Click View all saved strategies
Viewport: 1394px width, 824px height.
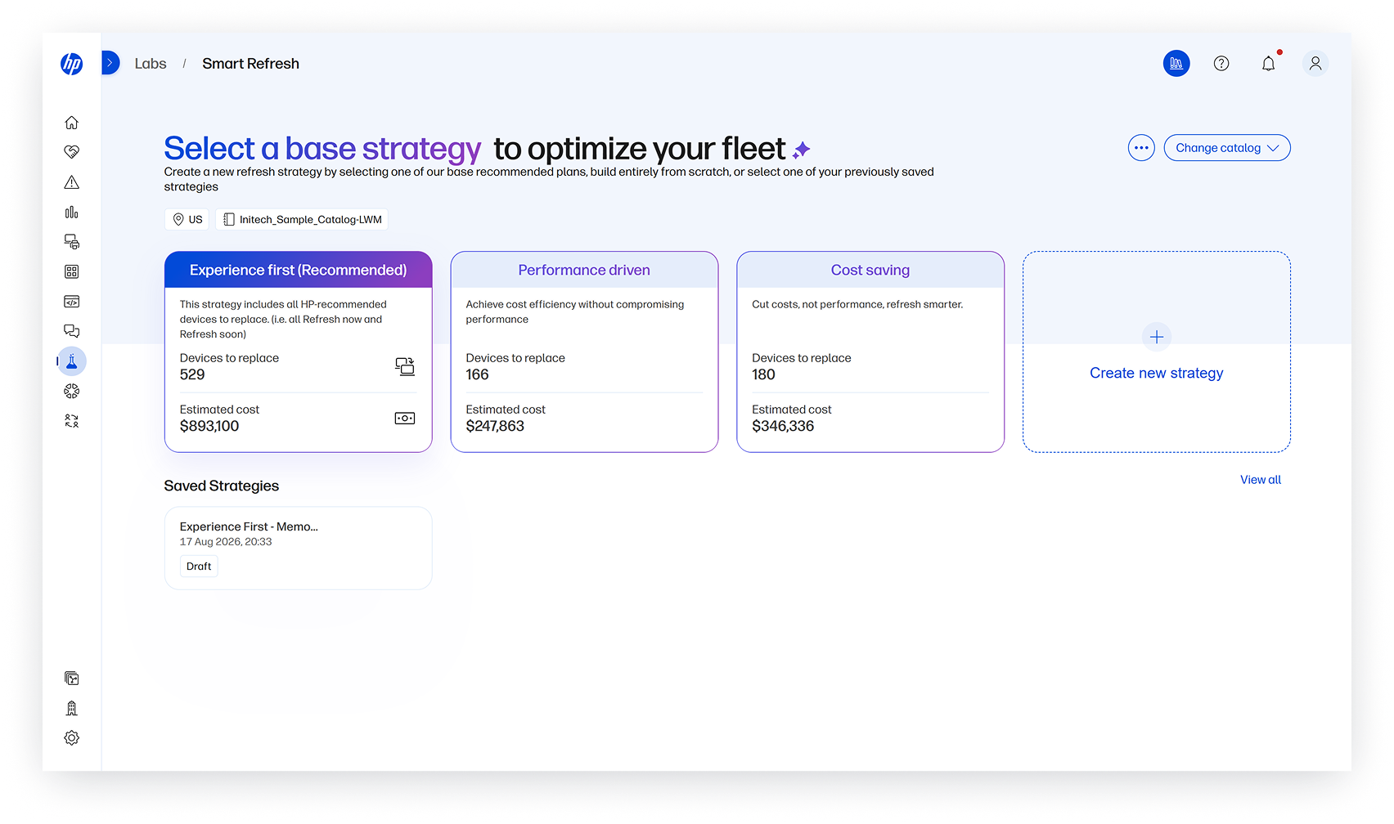pos(1261,480)
